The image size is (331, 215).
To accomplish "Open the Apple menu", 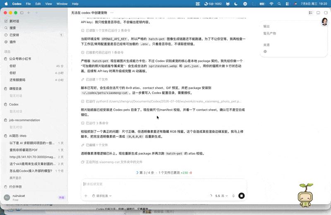I will pyautogui.click(x=6, y=4).
